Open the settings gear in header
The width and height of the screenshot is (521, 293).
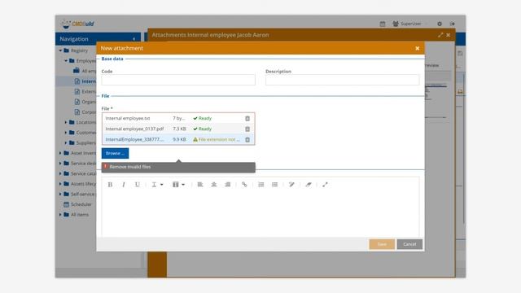tap(440, 24)
